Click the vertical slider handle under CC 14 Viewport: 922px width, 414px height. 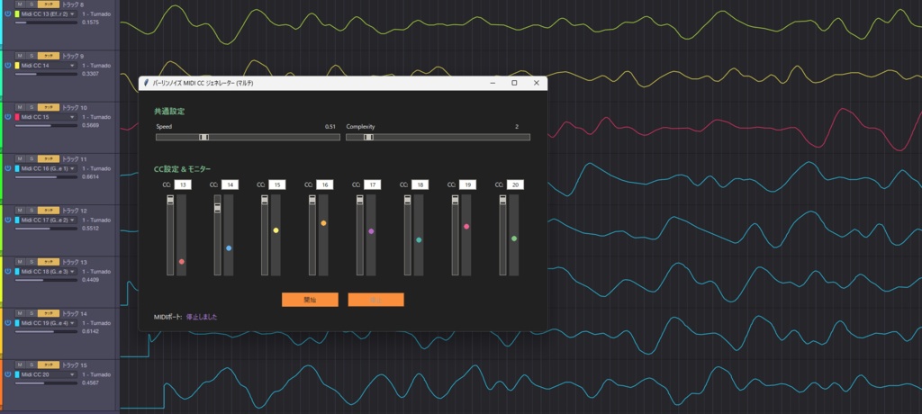(x=217, y=208)
